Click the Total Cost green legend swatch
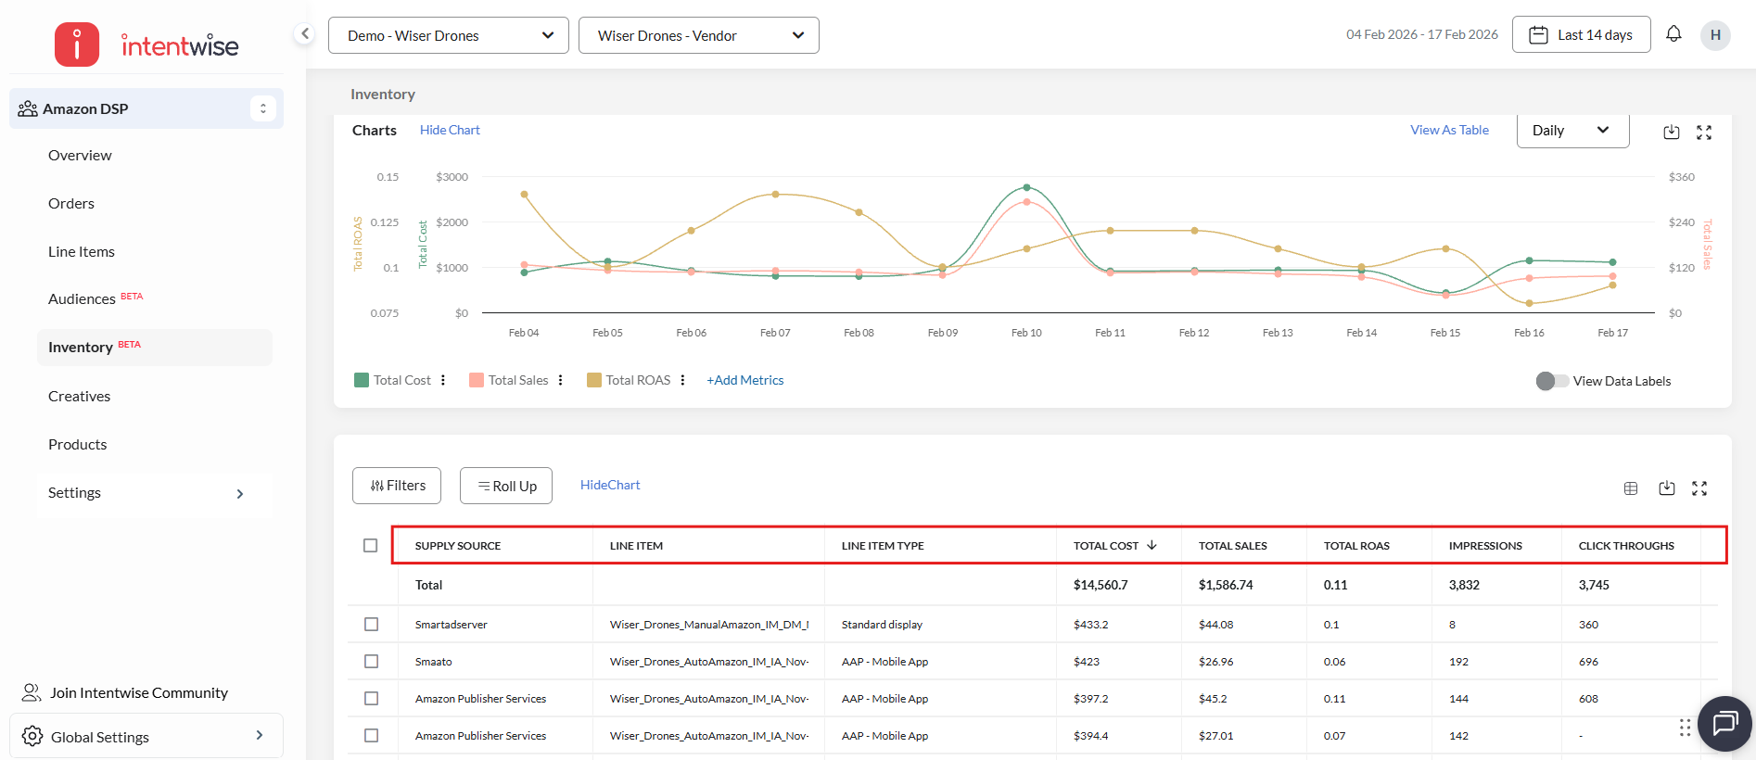The height and width of the screenshot is (760, 1756). (x=362, y=380)
